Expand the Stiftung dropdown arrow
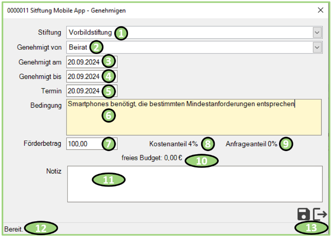The width and height of the screenshot is (332, 237). coord(317,32)
